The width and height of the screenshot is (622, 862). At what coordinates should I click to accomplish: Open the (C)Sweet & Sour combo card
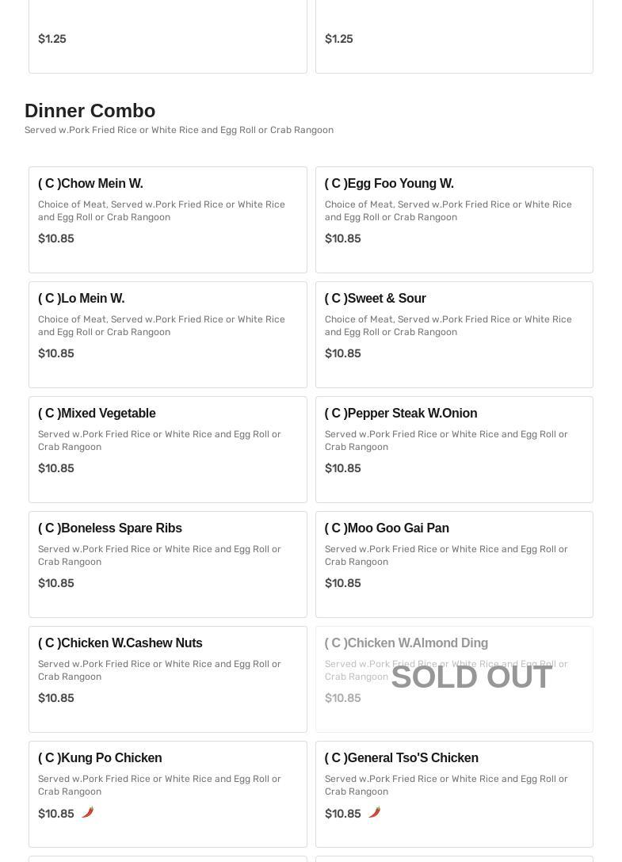pos(454,335)
